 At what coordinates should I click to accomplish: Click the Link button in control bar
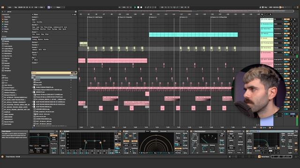point(10,7)
